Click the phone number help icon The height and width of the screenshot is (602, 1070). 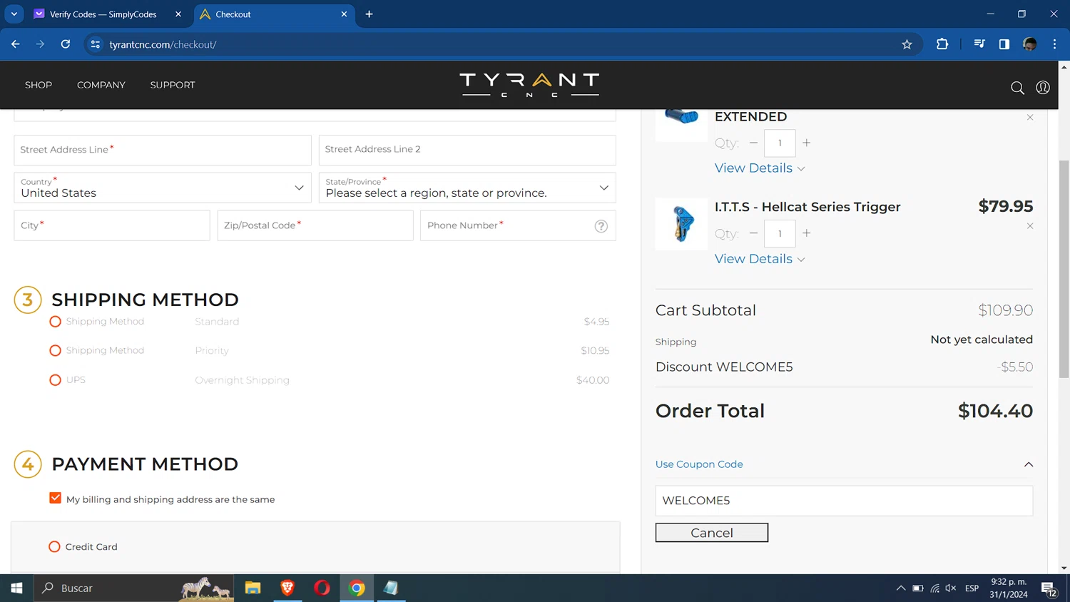pyautogui.click(x=601, y=226)
